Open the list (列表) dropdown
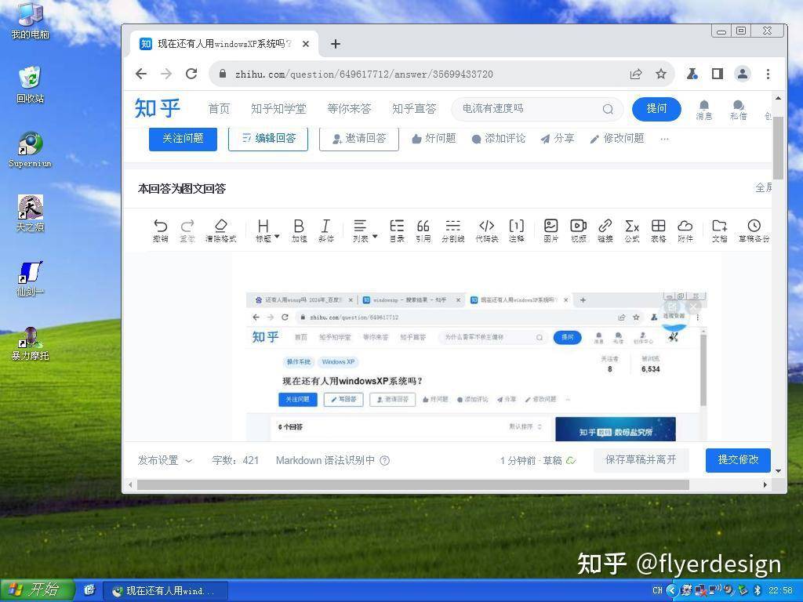Viewport: 803px width, 602px height. 364,230
